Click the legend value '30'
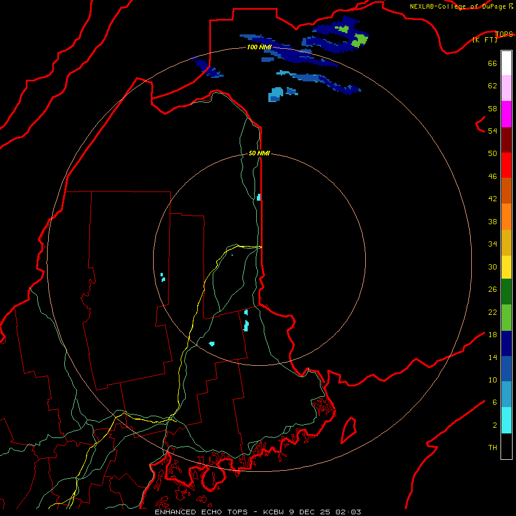The image size is (516, 516). (492, 267)
